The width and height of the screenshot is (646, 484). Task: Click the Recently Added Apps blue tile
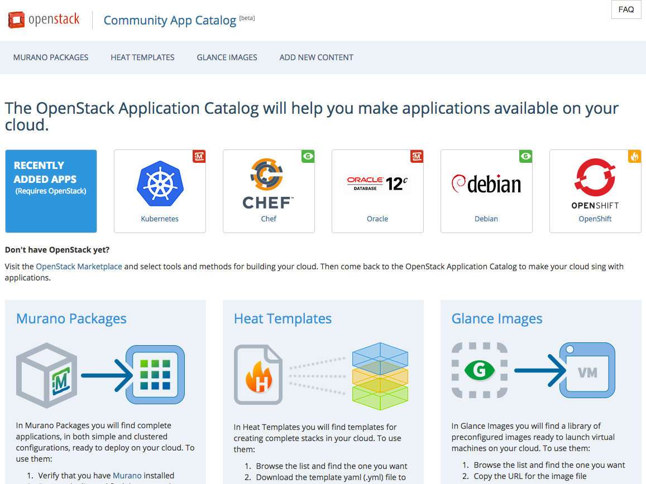(51, 191)
